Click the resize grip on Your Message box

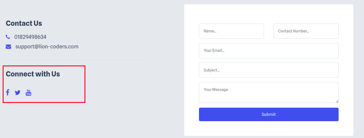(x=337, y=101)
